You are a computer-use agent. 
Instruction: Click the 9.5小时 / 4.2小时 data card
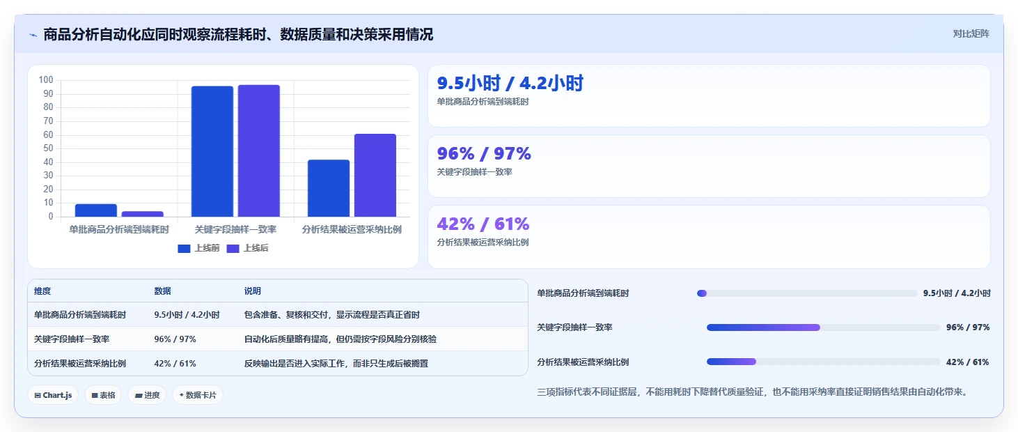coord(709,95)
